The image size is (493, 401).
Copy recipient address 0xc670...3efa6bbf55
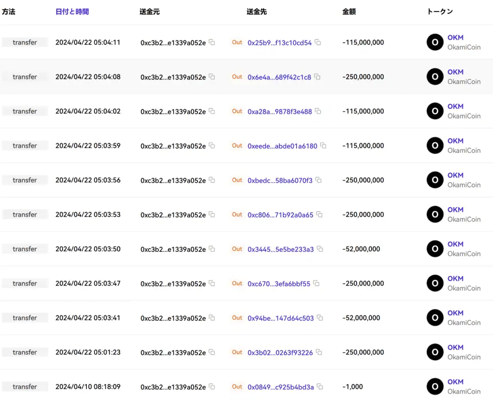(316, 283)
